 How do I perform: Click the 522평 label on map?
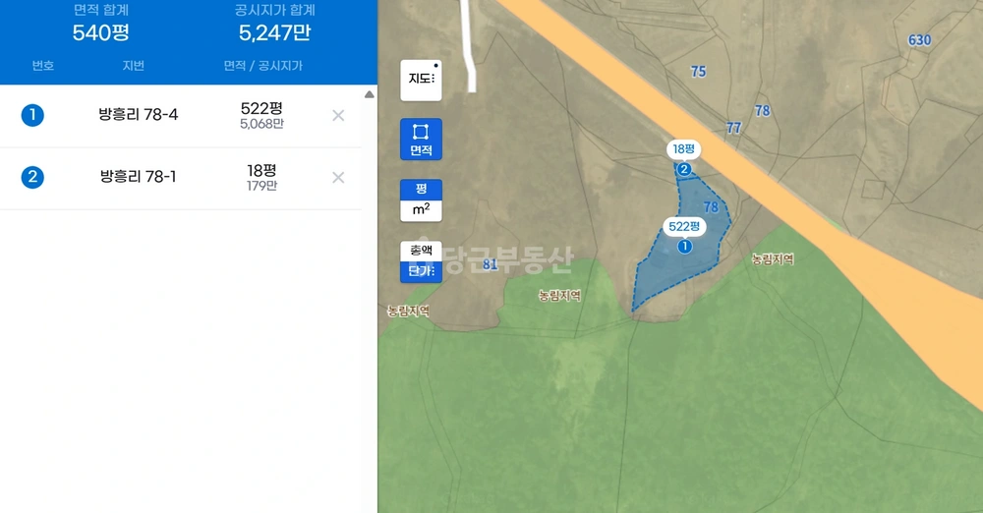(684, 226)
